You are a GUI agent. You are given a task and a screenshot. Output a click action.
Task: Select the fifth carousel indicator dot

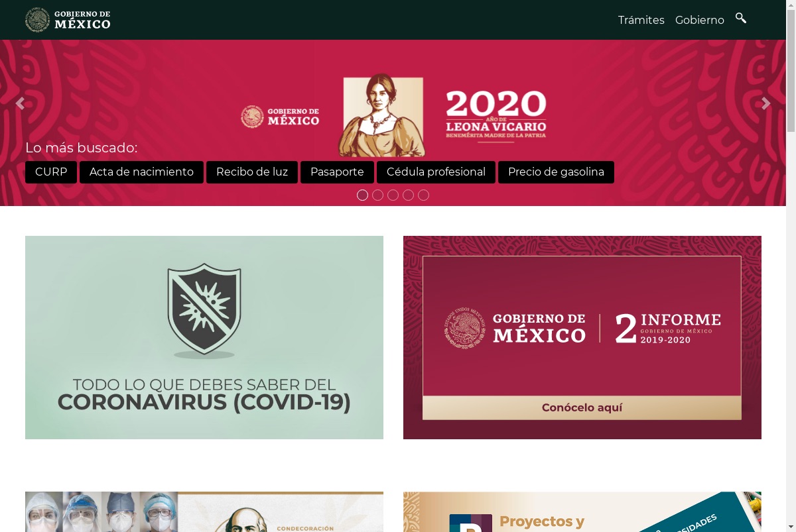423,195
